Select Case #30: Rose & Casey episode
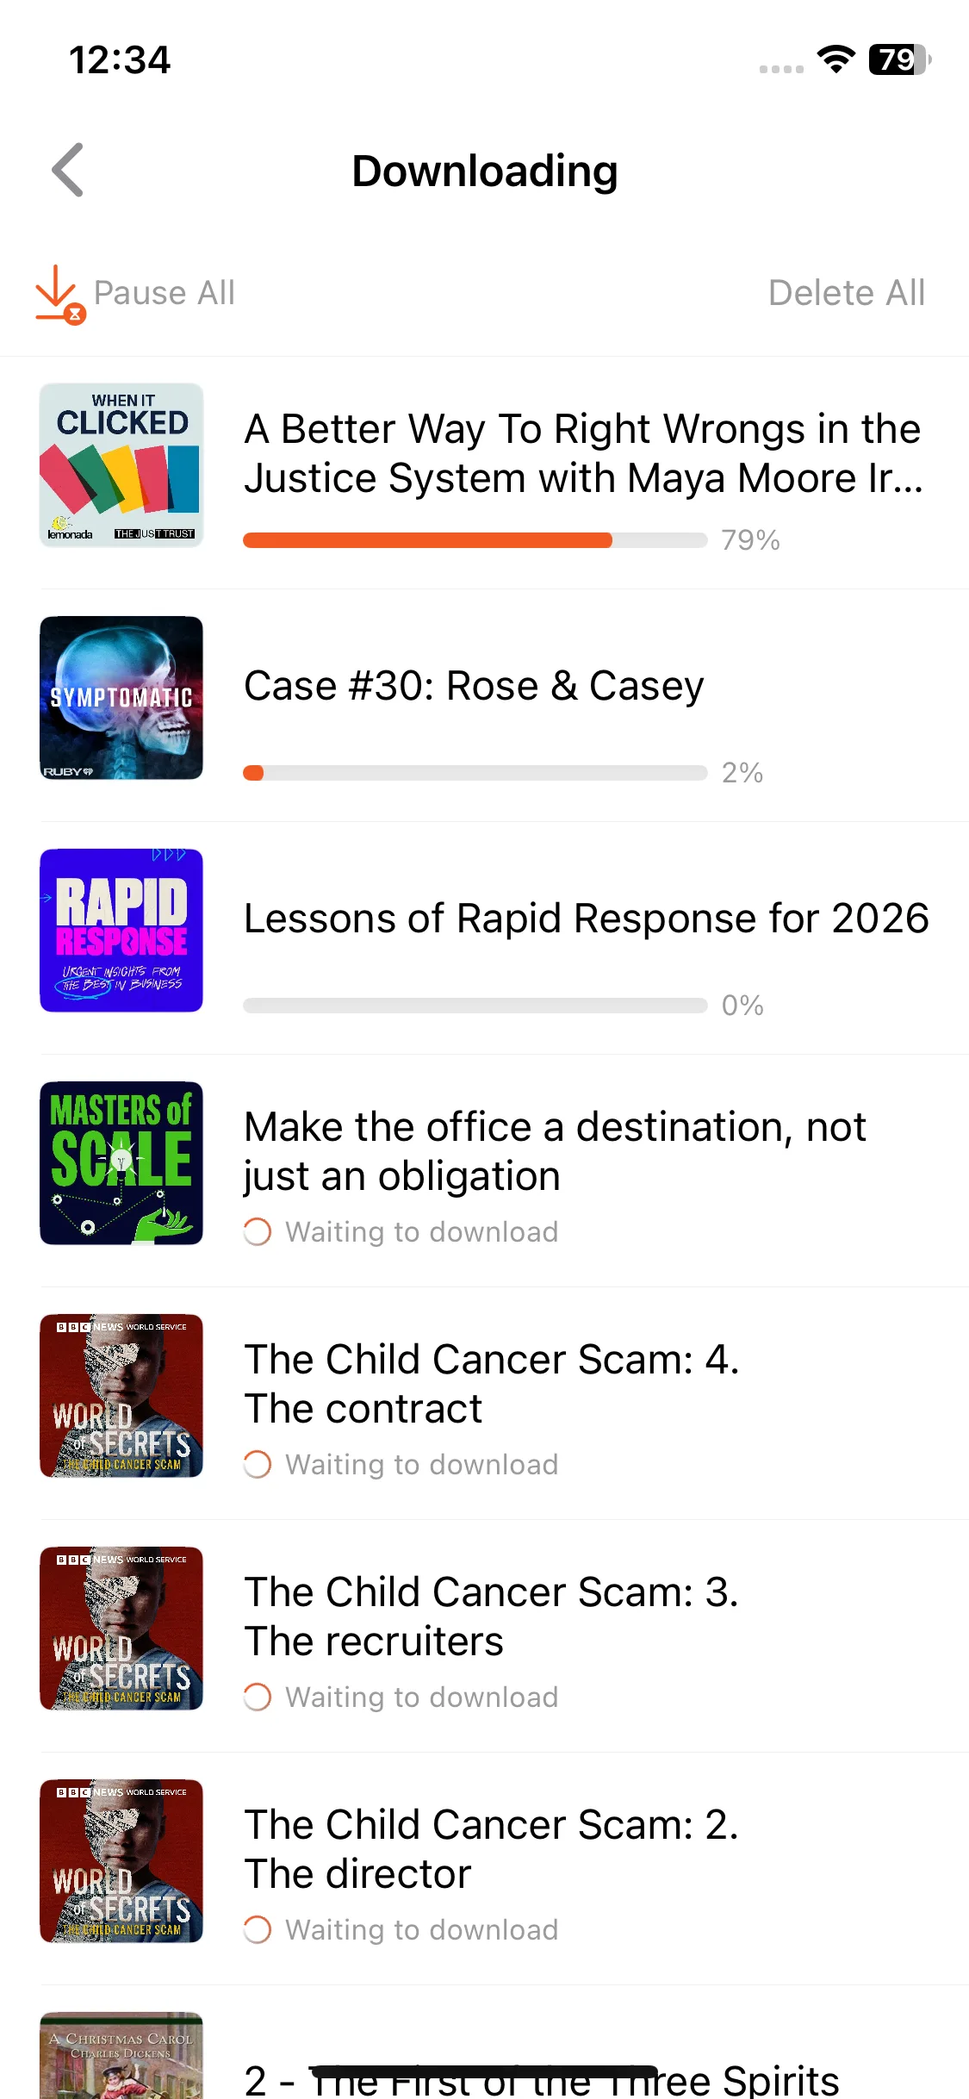969x2099 pixels. (x=474, y=687)
